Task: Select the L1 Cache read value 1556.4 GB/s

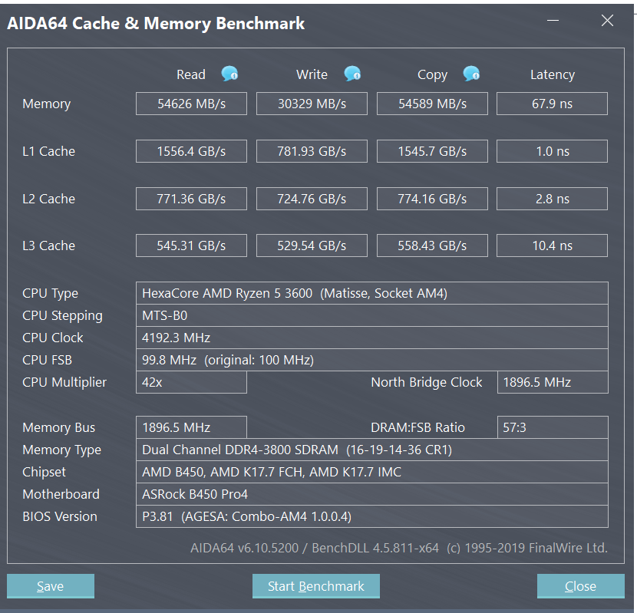Action: pyautogui.click(x=191, y=151)
